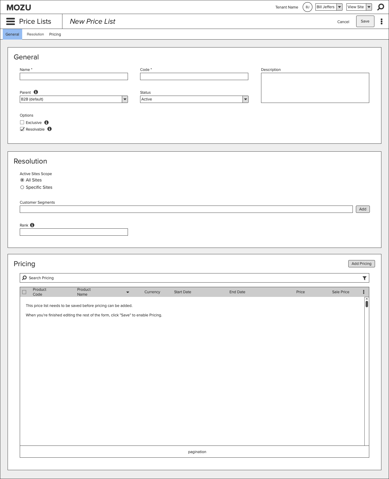The height and width of the screenshot is (479, 389).
Task: Click the Start Date column header
Action: click(x=183, y=292)
